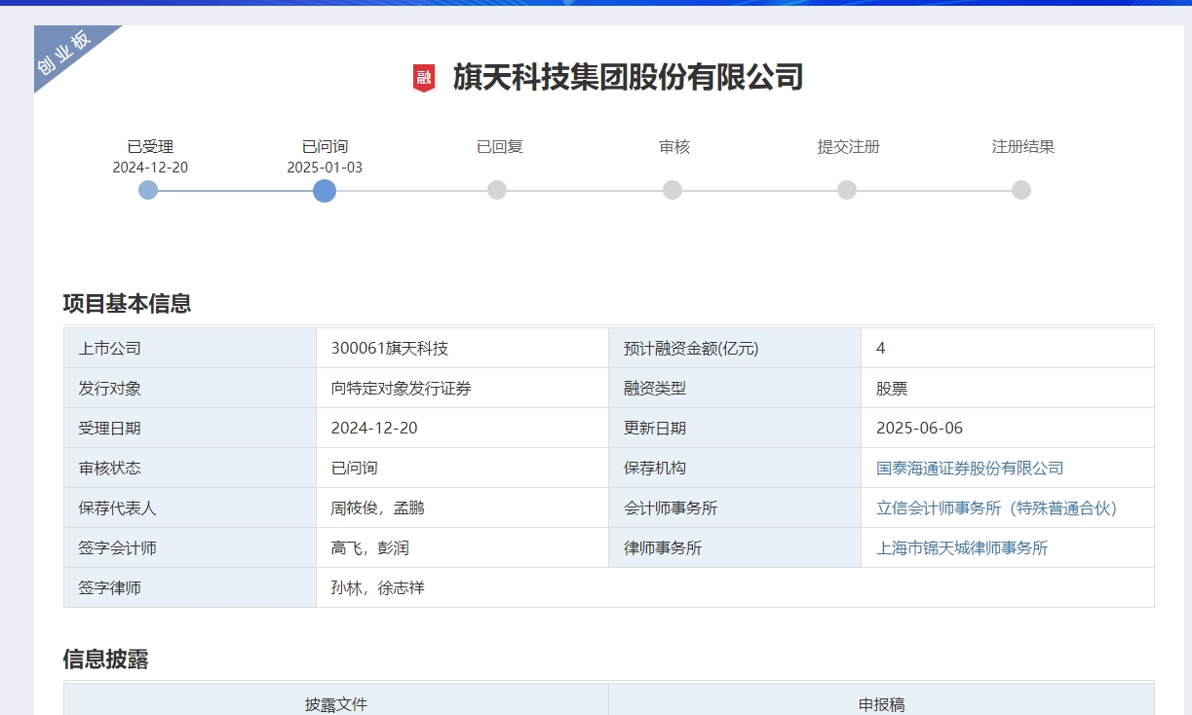Select the 已问询 timeline node
The height and width of the screenshot is (715, 1192).
325,190
